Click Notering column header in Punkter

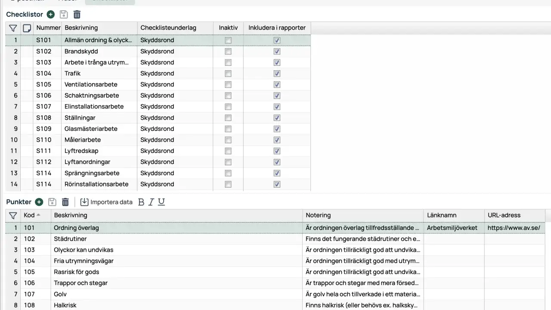coord(363,215)
